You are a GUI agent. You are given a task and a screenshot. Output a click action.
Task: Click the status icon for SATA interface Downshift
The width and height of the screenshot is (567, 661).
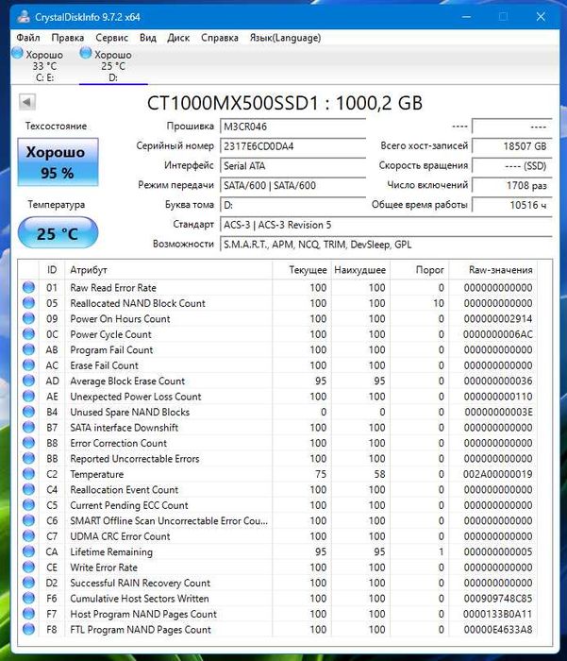(x=28, y=428)
